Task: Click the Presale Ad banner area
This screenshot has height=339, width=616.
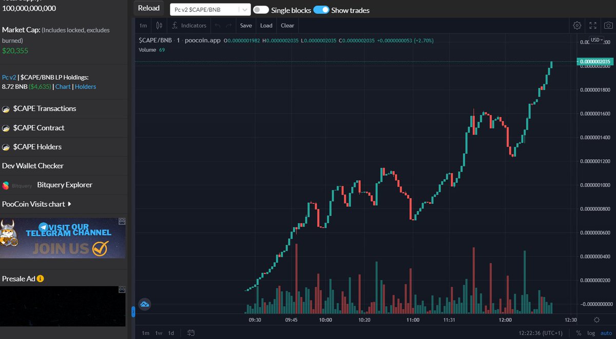Action: 63,306
